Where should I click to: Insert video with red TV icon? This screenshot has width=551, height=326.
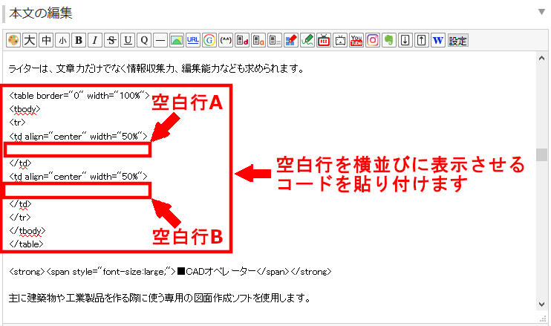click(324, 40)
